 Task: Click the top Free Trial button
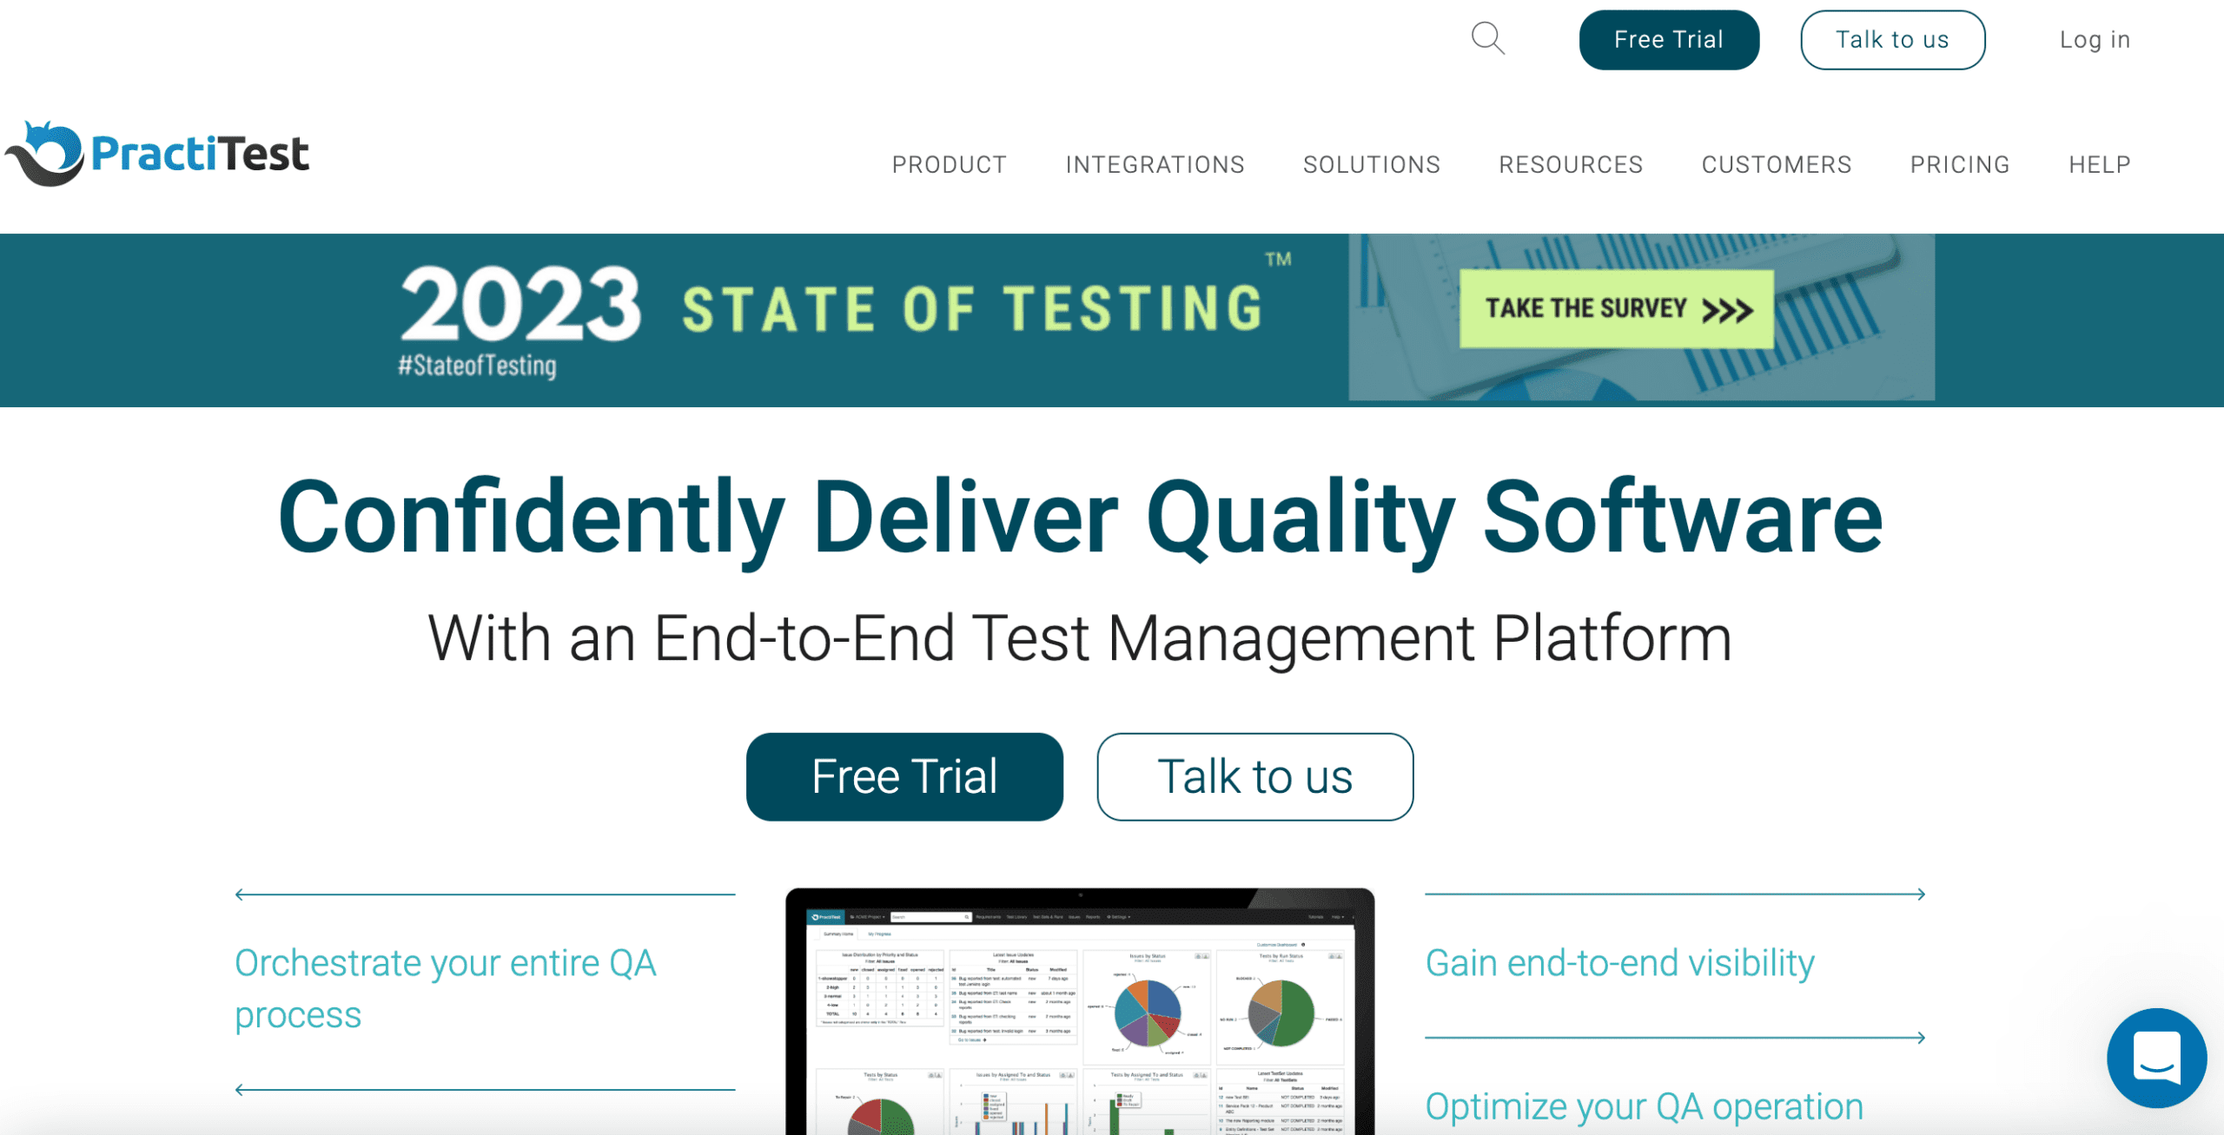pos(1668,40)
